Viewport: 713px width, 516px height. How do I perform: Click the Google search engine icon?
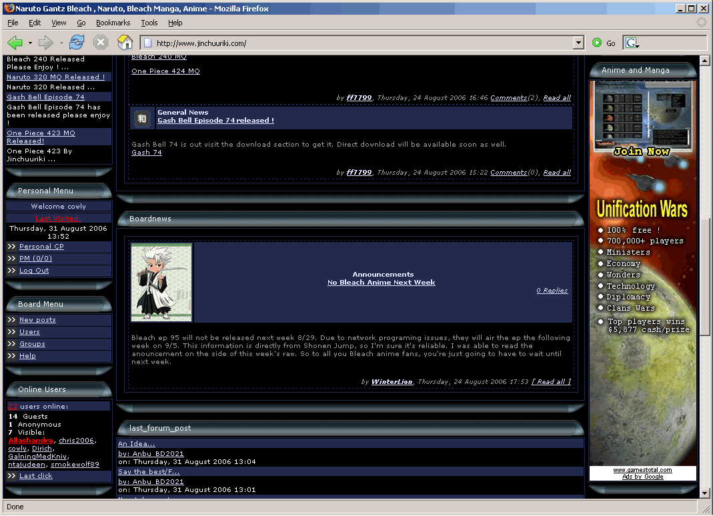(631, 43)
